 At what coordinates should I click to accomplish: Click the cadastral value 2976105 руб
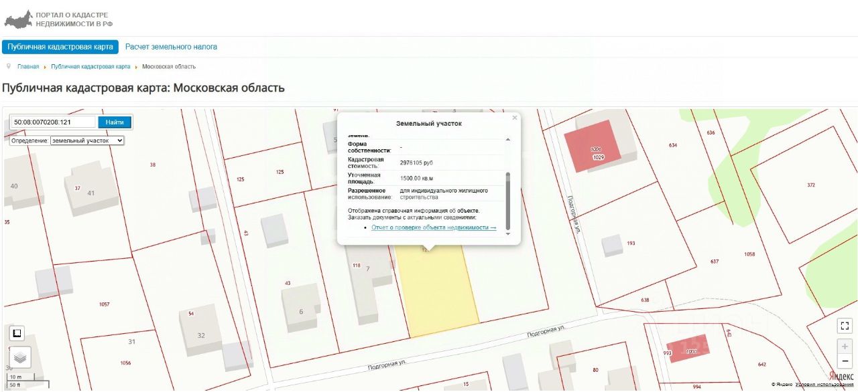(x=416, y=163)
